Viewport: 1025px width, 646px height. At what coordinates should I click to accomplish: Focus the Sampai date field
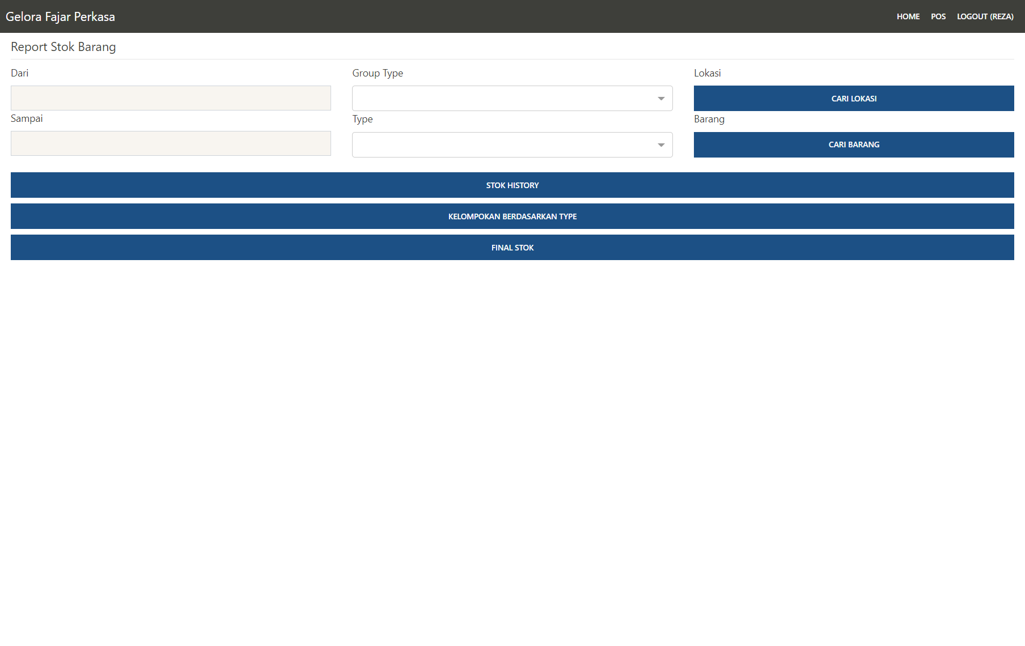tap(171, 143)
